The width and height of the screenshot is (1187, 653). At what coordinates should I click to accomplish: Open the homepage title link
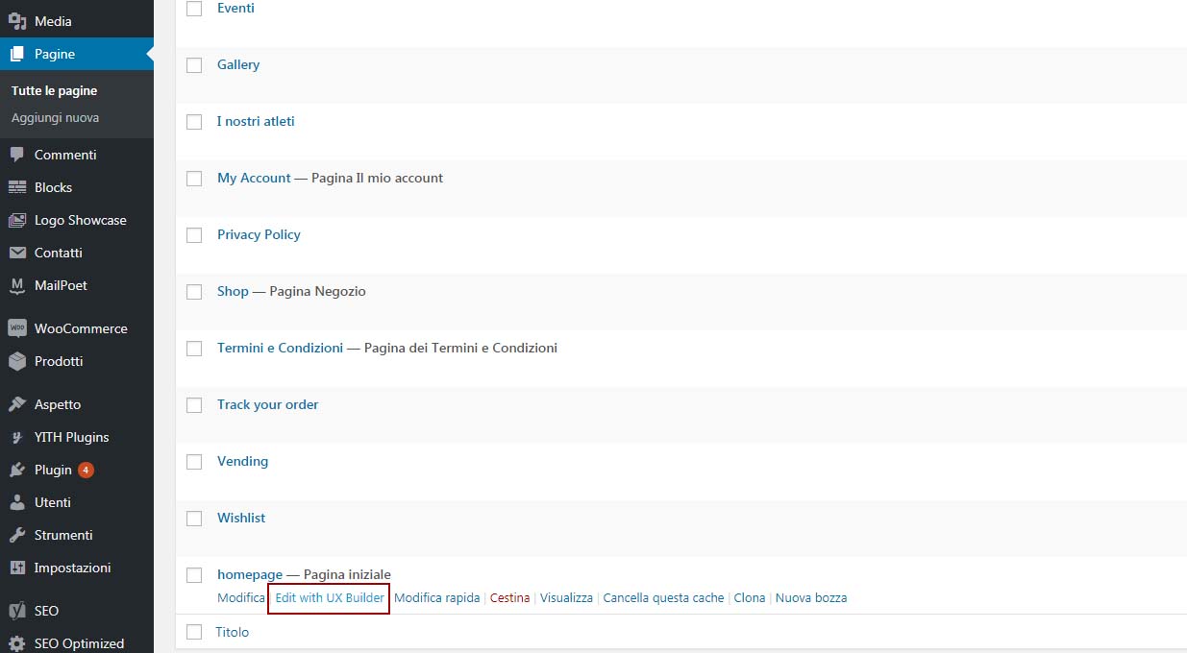(x=250, y=574)
